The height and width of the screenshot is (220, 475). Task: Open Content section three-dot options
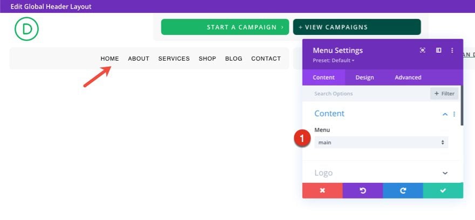454,114
